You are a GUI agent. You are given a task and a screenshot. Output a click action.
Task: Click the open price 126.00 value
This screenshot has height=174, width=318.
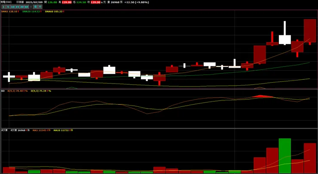[x=52, y=2]
